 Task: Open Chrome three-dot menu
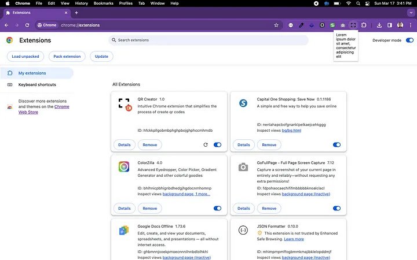pos(411,25)
